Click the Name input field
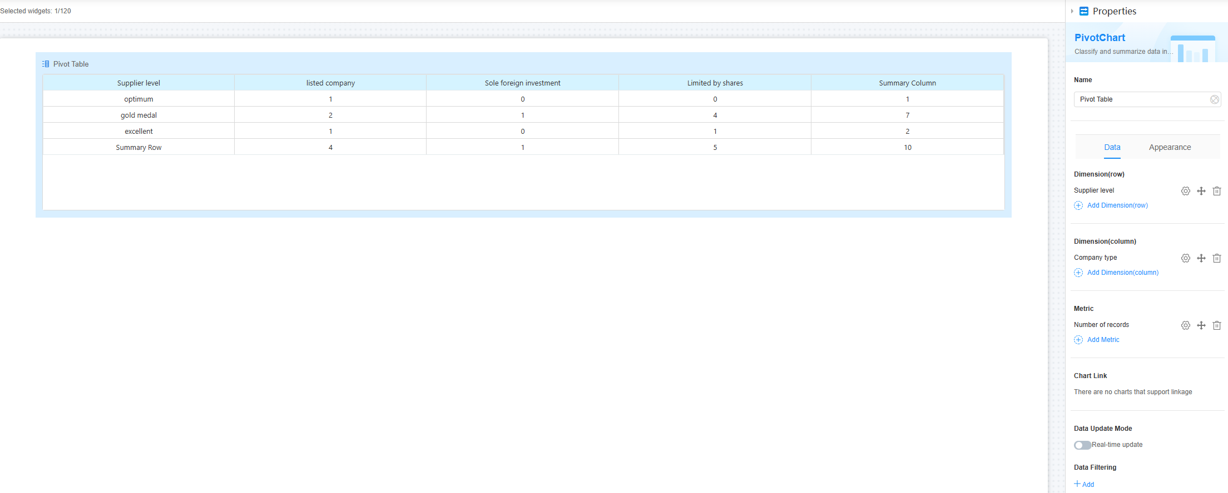 [1147, 99]
